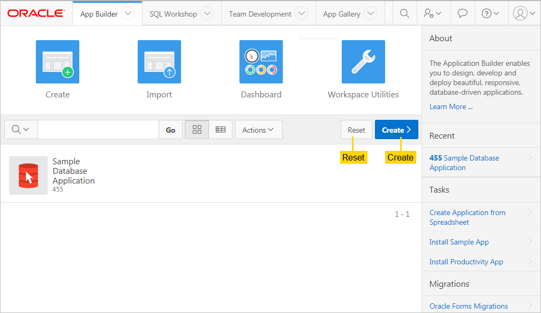Switch to report table view
Screen dimensions: 541x313
(220, 129)
